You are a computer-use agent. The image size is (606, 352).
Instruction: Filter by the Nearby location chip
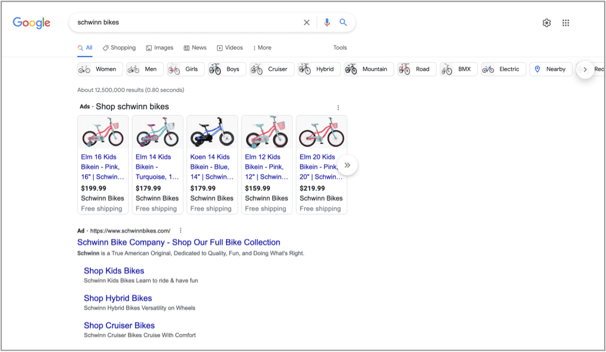coord(551,69)
